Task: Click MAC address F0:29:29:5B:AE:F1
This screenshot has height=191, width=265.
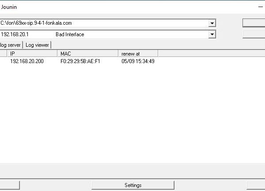Action: pos(80,61)
